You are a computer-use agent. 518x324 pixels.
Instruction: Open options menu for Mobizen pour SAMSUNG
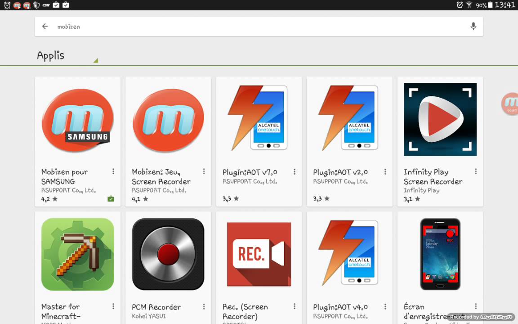113,171
